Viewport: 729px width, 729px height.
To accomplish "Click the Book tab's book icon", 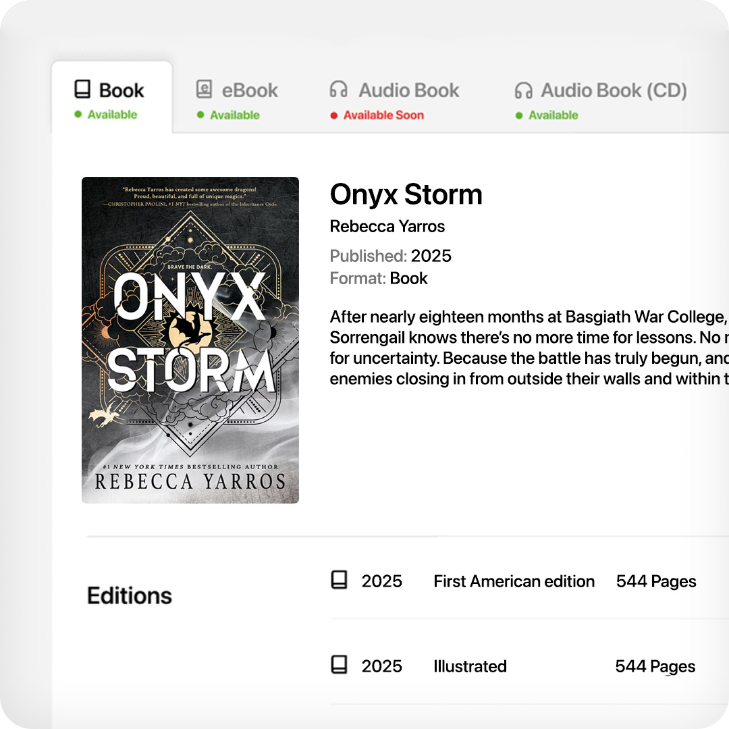I will click(82, 89).
